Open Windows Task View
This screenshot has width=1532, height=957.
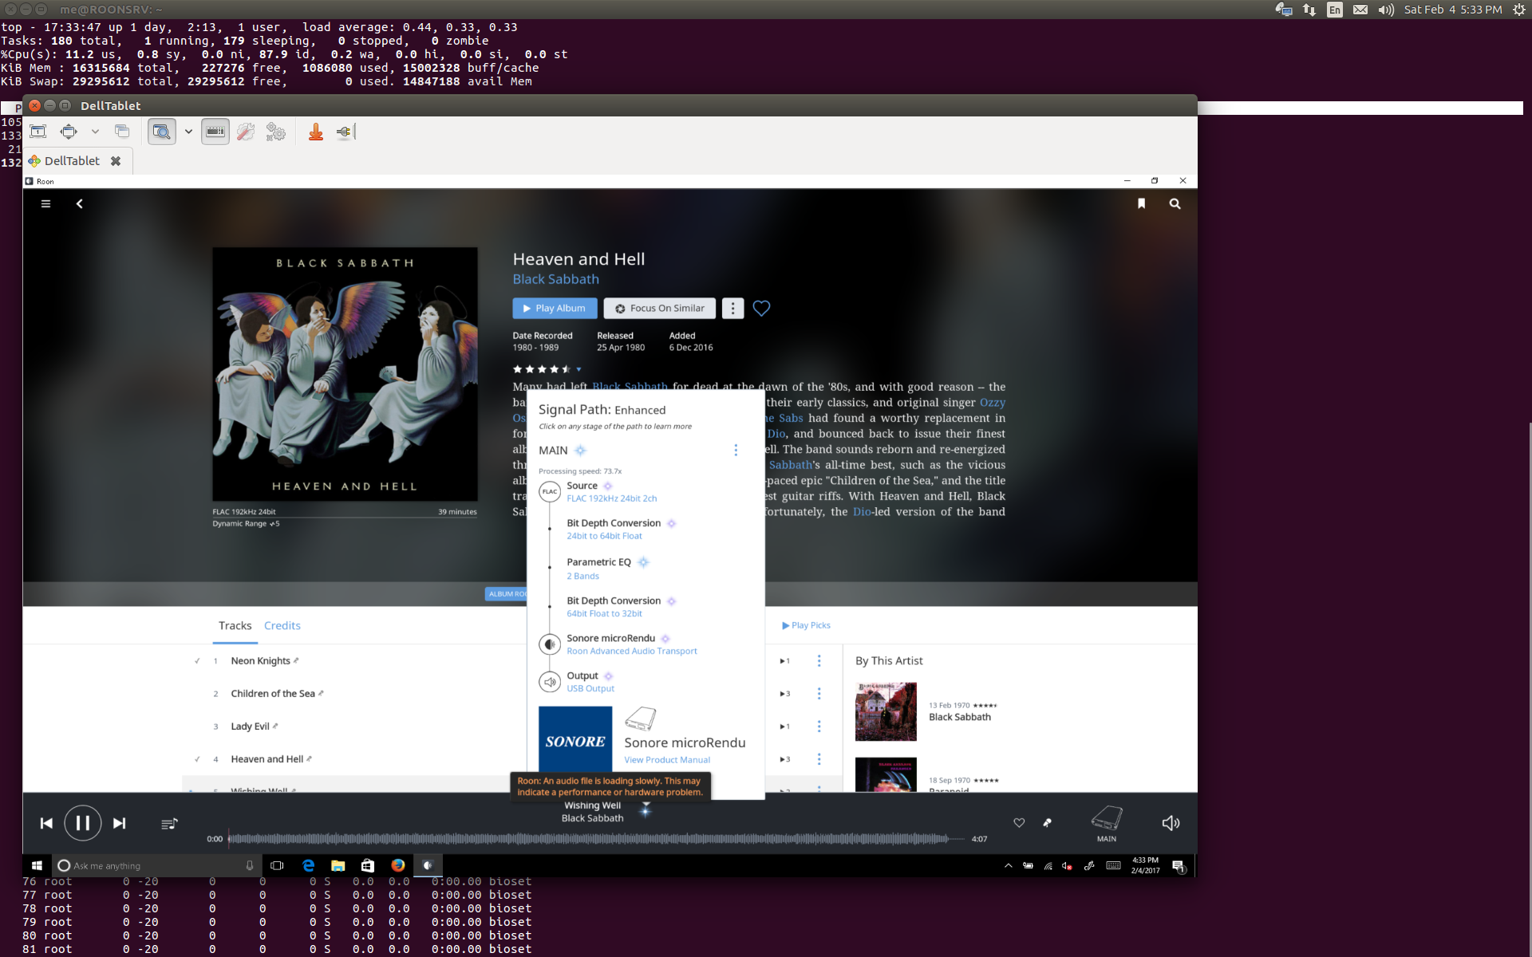pos(277,865)
